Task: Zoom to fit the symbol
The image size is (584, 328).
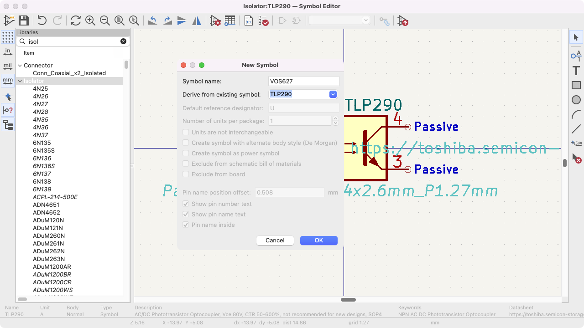Action: [119, 20]
